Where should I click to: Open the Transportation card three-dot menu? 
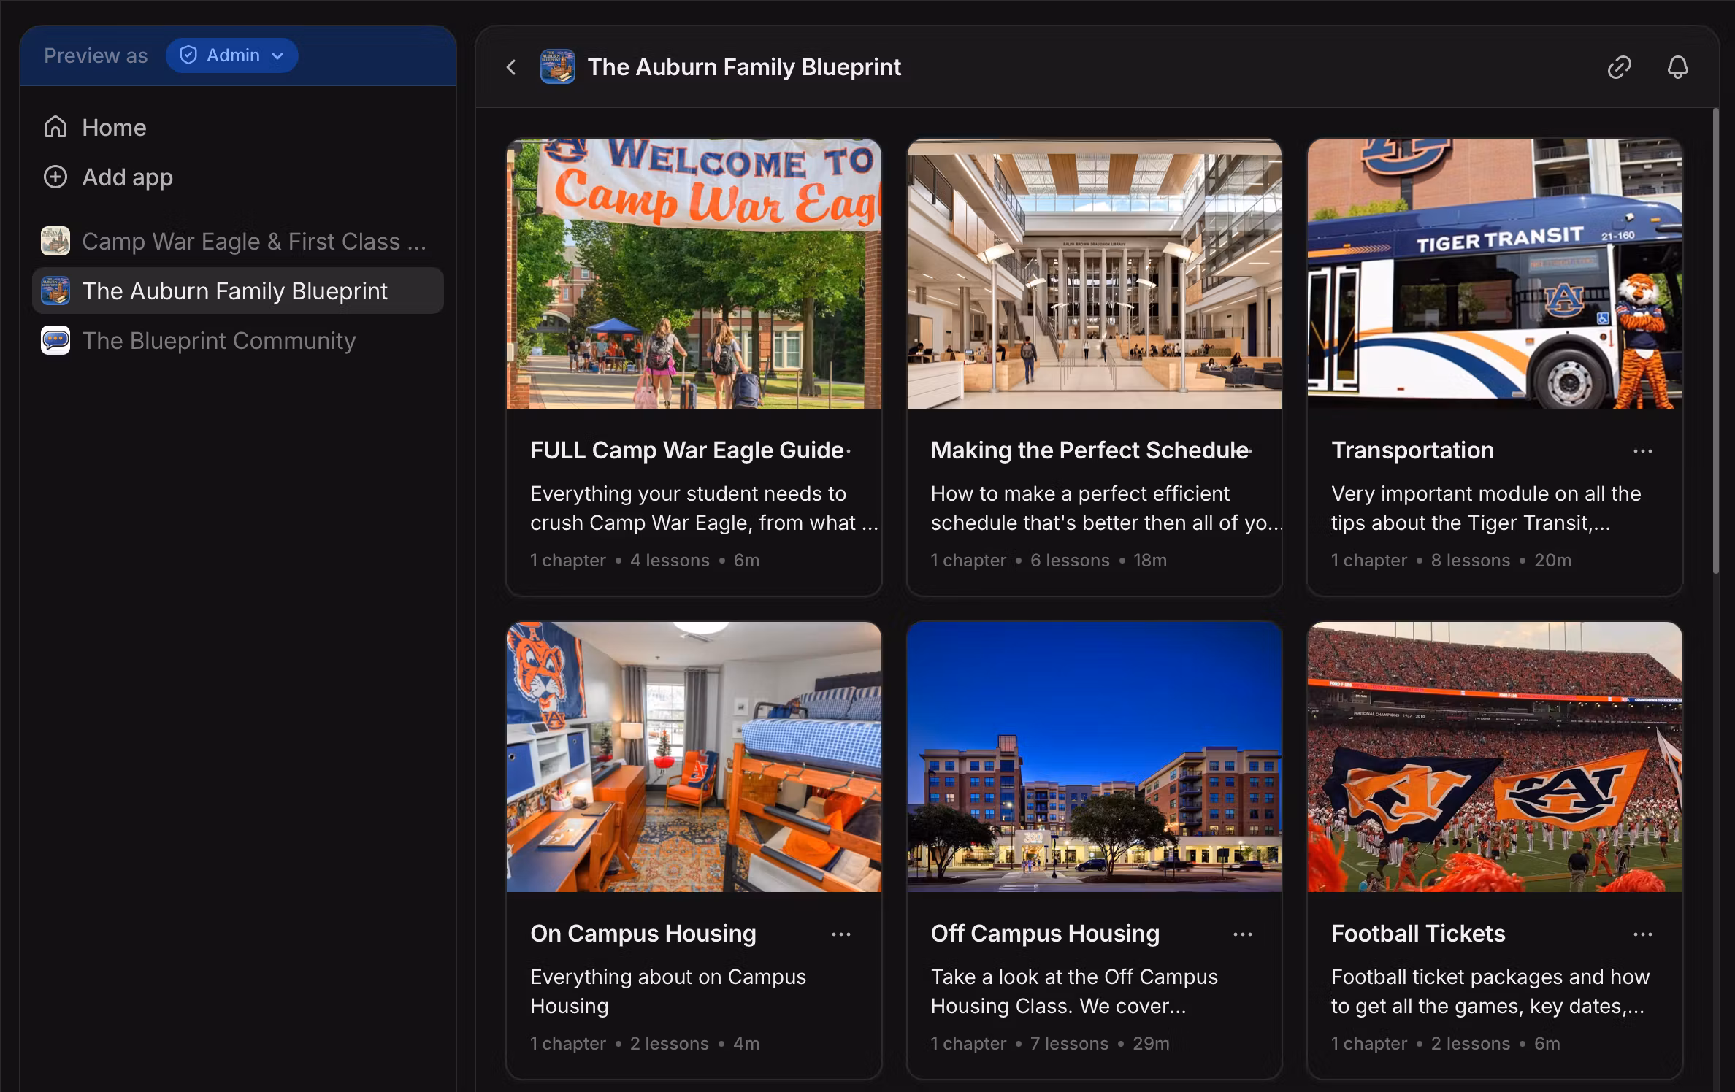pos(1642,451)
